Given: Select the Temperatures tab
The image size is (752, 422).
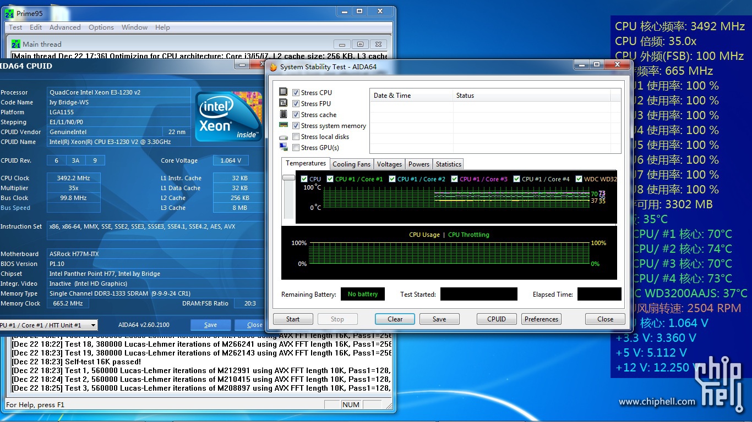Looking at the screenshot, I should tap(306, 163).
